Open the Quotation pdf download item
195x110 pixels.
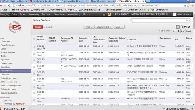point(13,109)
